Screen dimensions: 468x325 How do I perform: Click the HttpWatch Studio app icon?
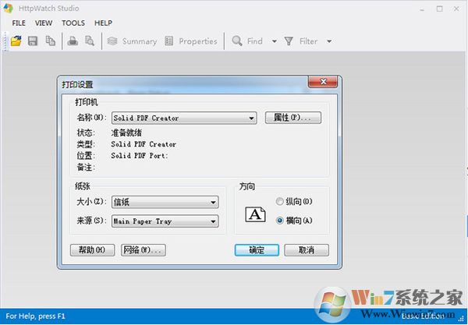point(8,8)
